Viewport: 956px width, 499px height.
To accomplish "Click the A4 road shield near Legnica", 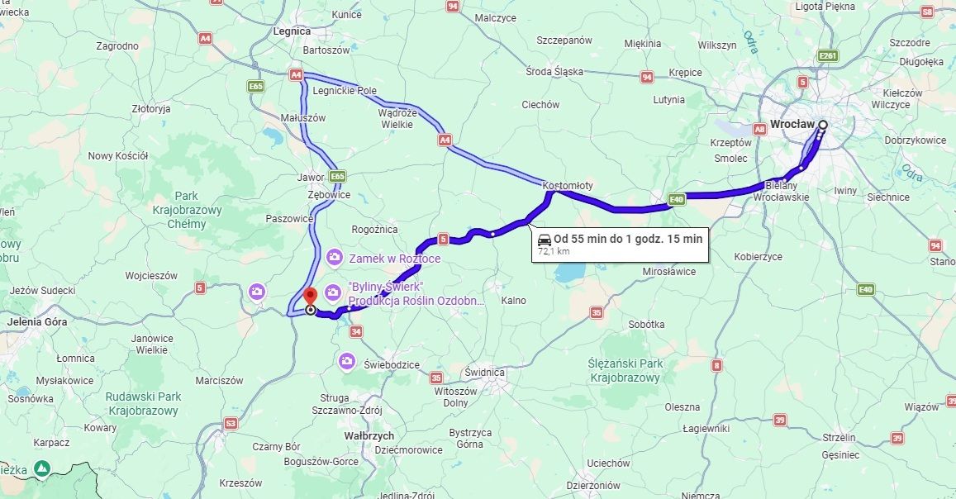I will click(296, 75).
